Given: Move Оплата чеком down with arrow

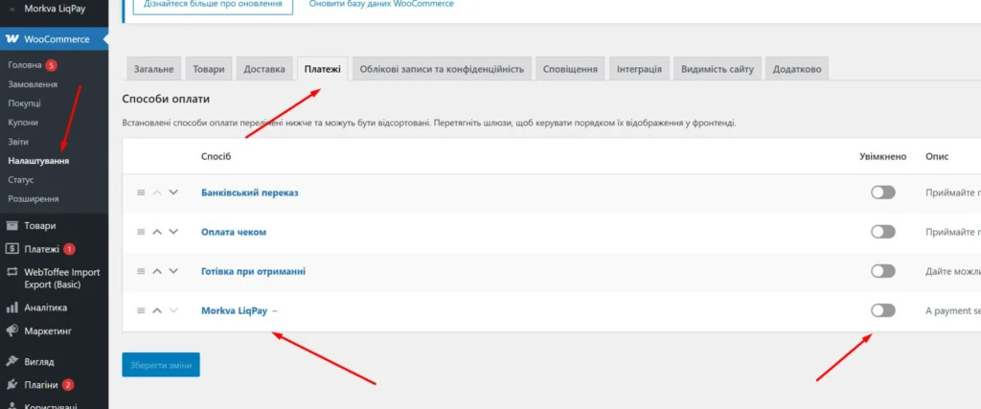Looking at the screenshot, I should pos(174,232).
